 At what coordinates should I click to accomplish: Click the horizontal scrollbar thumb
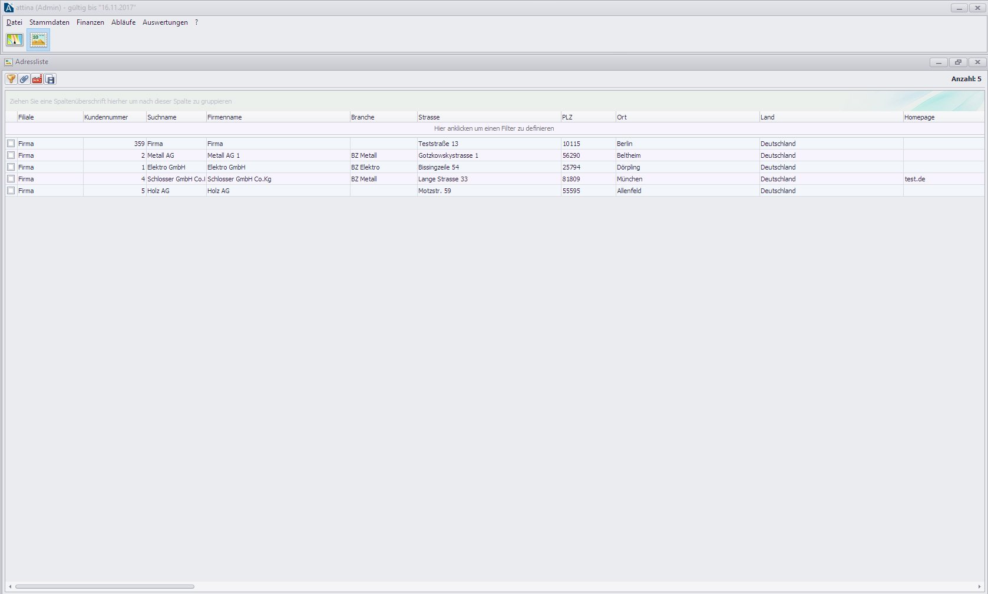click(105, 587)
